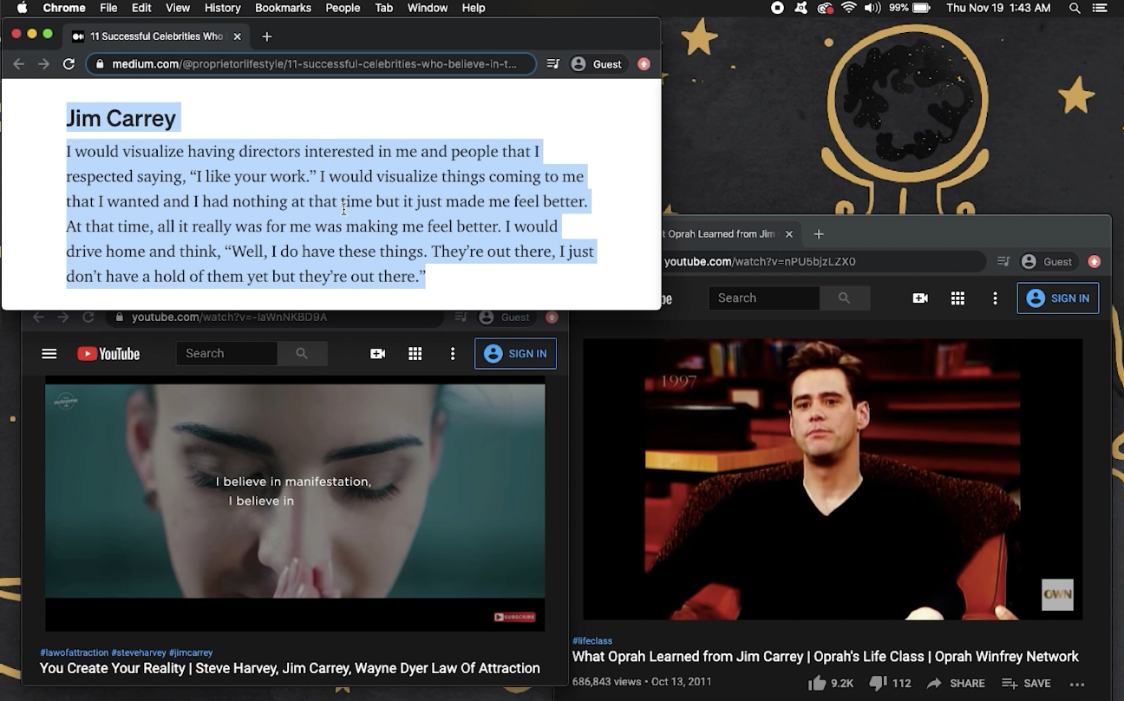Click the Jim Carrey Oprah video player
Image resolution: width=1124 pixels, height=701 pixels.
(833, 479)
